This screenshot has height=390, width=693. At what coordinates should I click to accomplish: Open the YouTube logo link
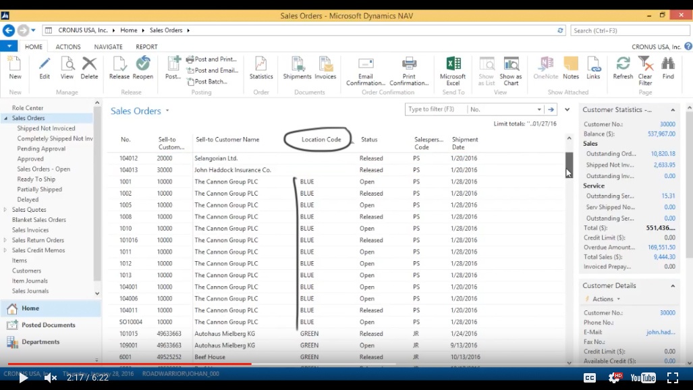coord(643,378)
